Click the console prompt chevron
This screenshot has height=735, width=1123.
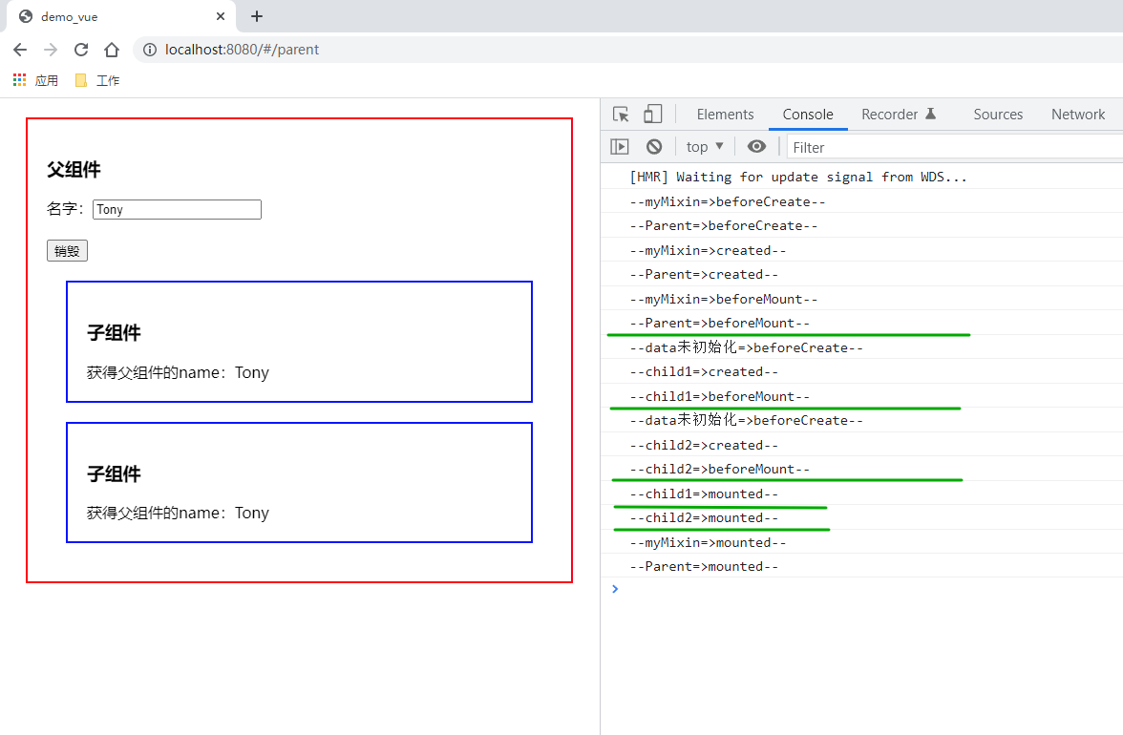point(615,589)
